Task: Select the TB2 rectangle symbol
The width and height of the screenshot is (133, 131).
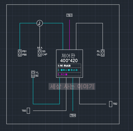Action: 111,104
